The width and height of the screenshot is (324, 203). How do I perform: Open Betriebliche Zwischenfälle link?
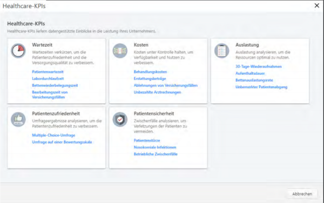(156, 154)
